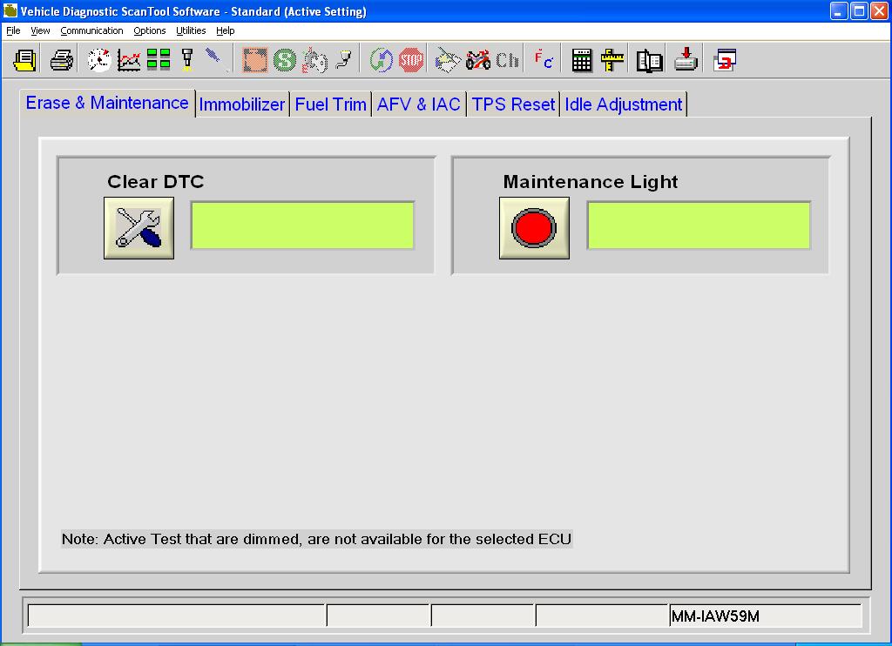Open the Fuel Trim tab
Viewport: 892px width, 646px height.
coord(330,104)
